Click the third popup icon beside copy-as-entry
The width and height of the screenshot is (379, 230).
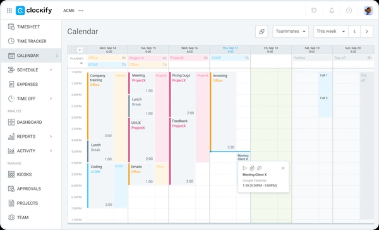[x=259, y=168]
